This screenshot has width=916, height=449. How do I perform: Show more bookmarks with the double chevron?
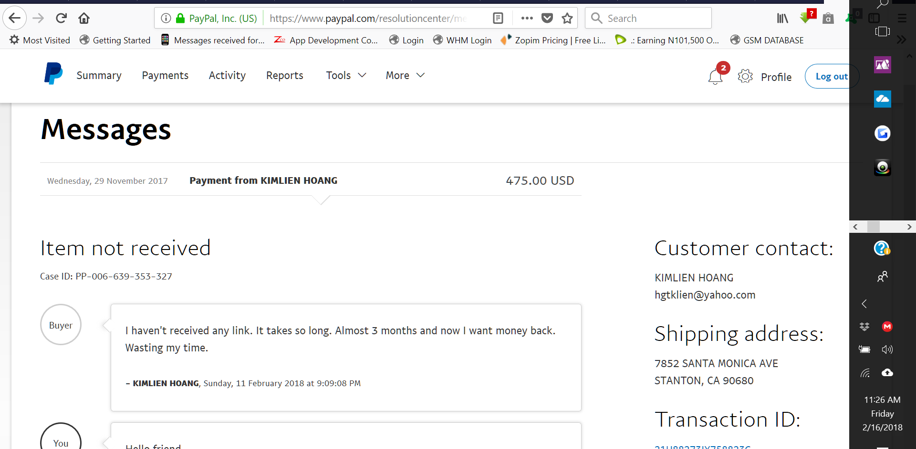[901, 40]
